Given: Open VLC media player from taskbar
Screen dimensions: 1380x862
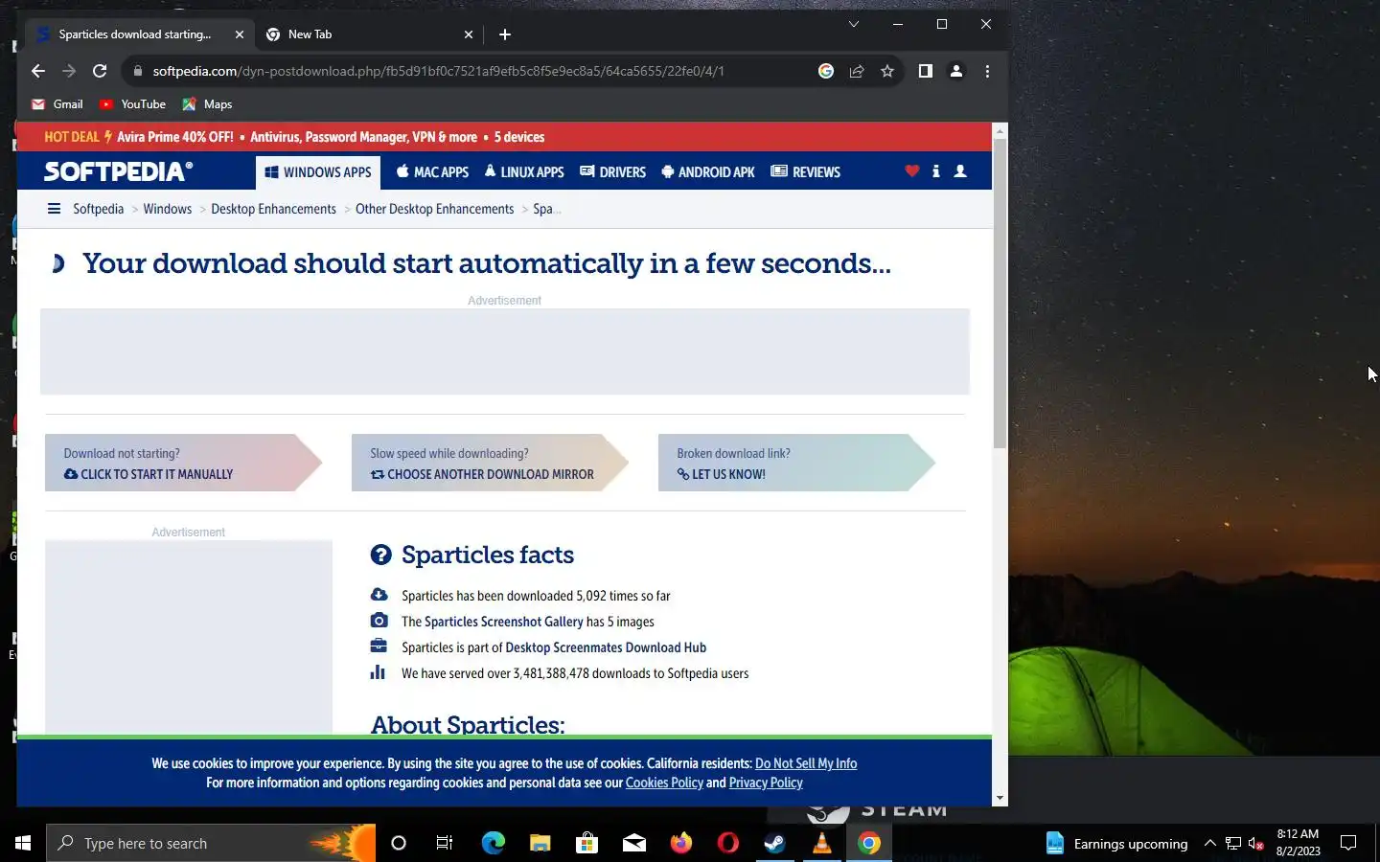Looking at the screenshot, I should (821, 843).
